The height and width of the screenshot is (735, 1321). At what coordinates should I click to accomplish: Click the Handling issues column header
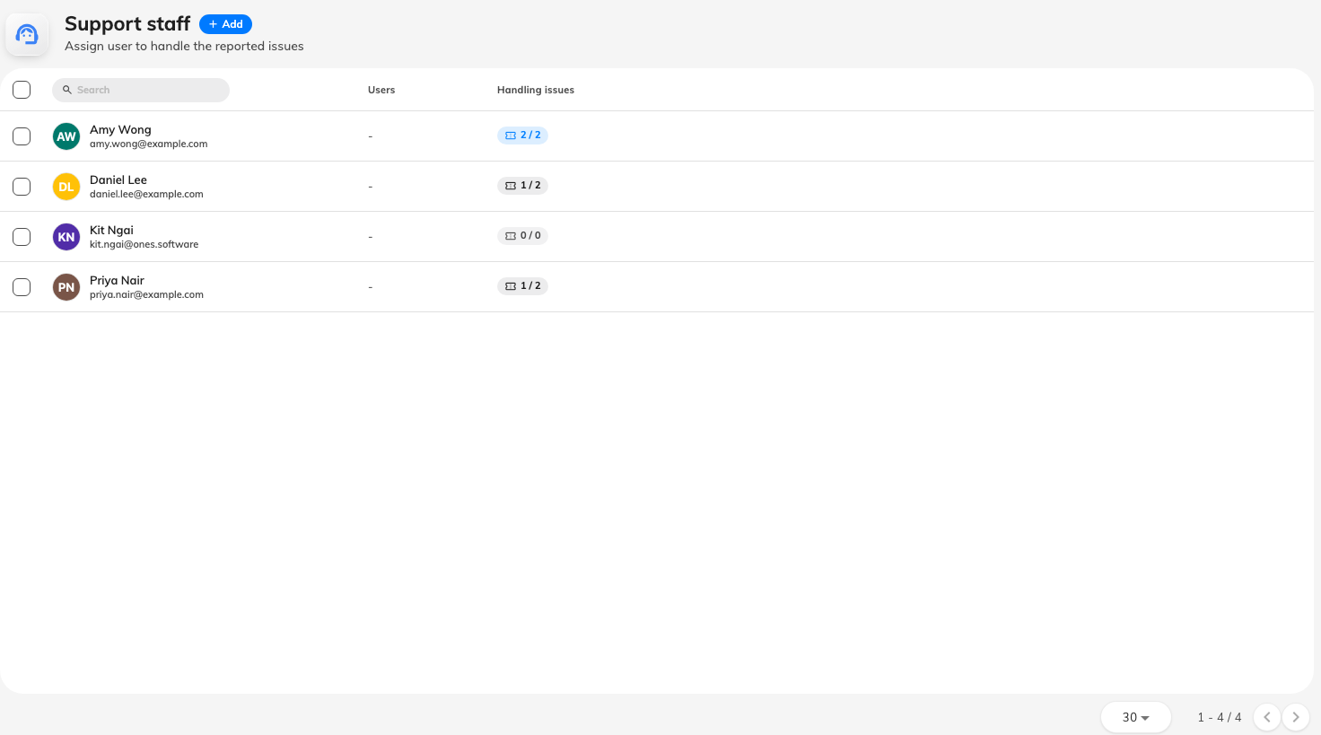click(536, 90)
